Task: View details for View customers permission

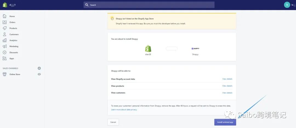Action: [227, 93]
